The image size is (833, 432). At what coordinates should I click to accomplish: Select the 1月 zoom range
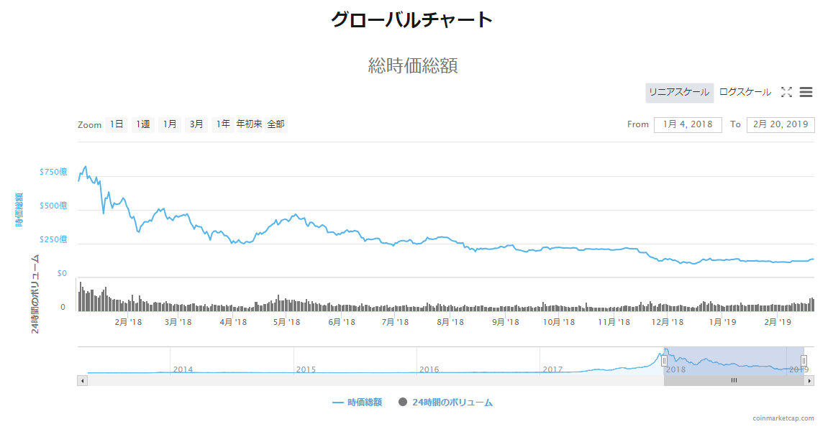(x=170, y=124)
